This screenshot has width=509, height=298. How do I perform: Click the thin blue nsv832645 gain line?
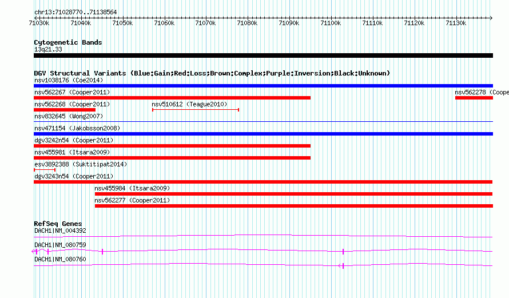coord(263,122)
